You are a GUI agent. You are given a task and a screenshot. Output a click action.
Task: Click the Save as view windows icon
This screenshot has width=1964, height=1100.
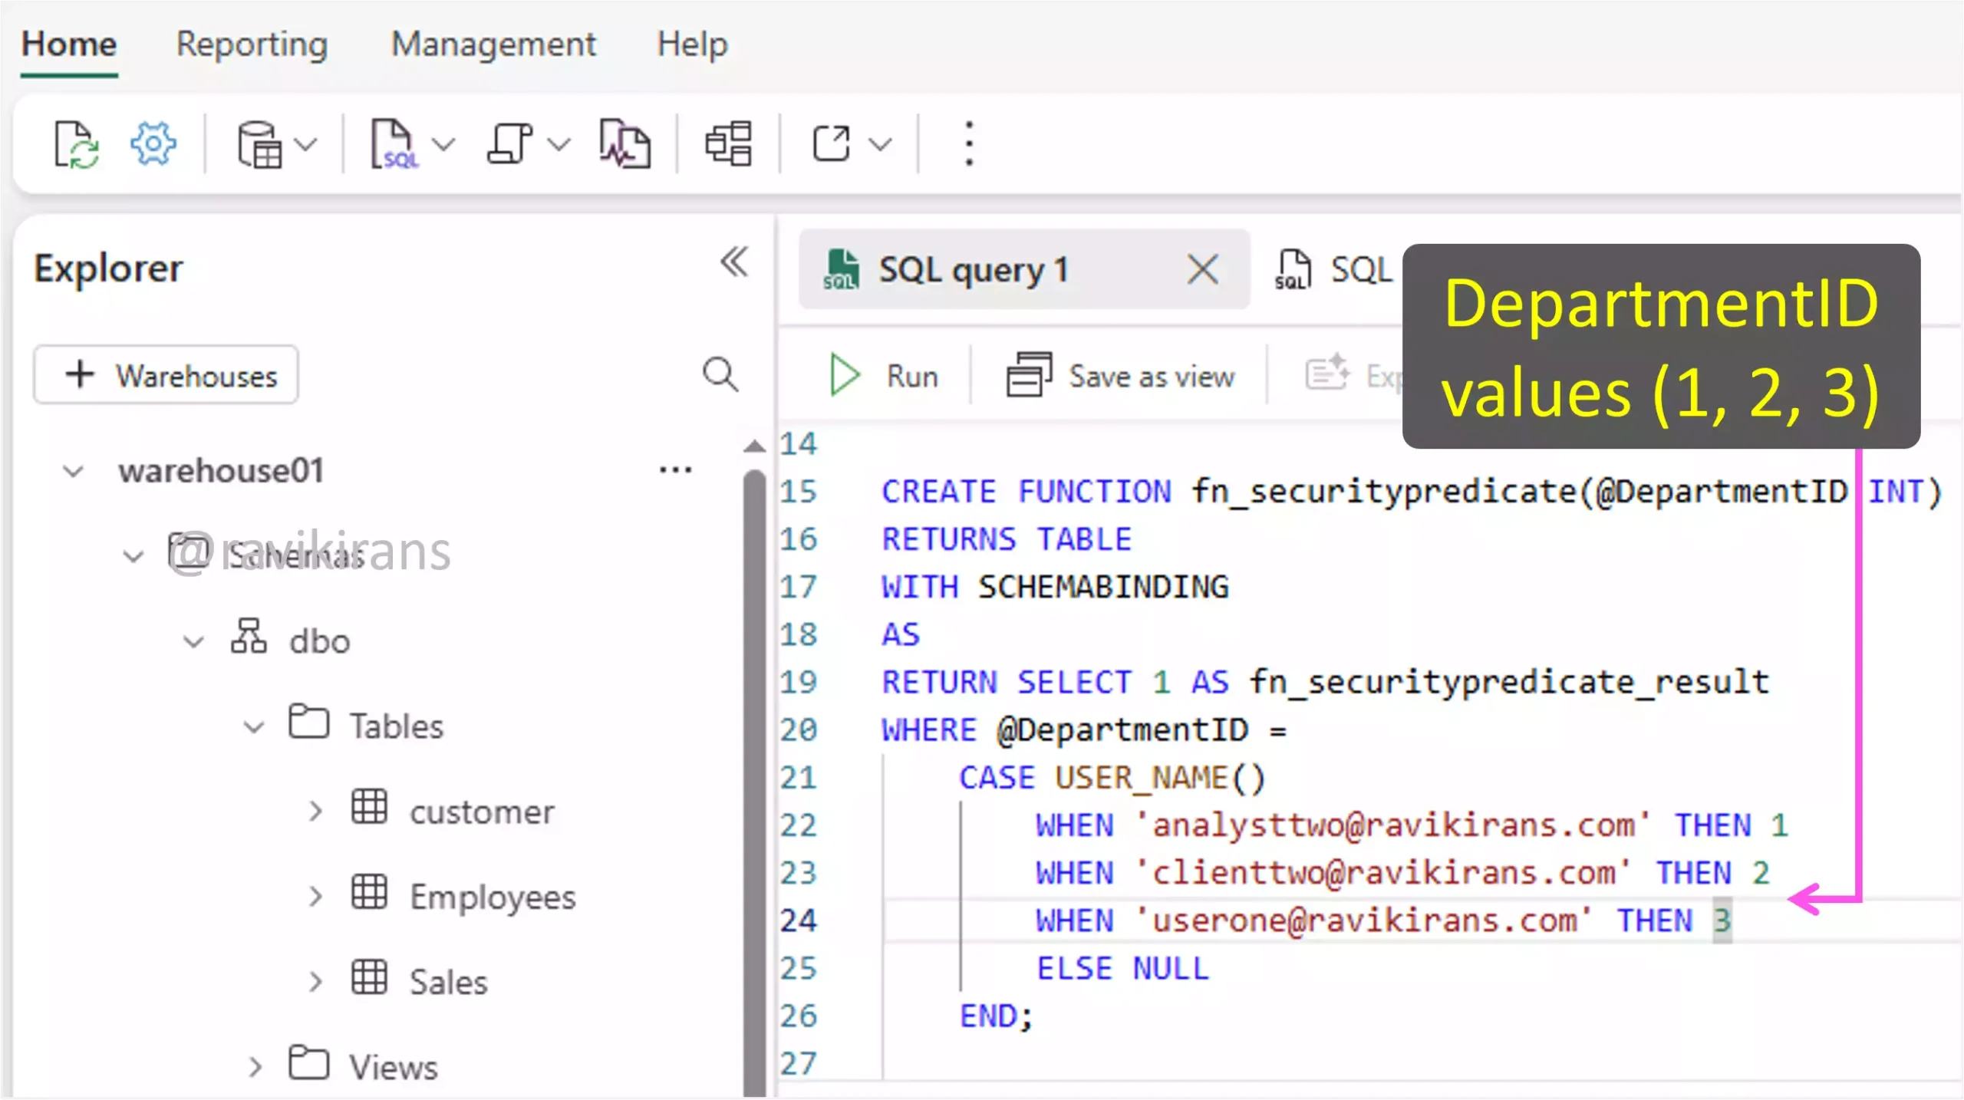pos(1029,374)
